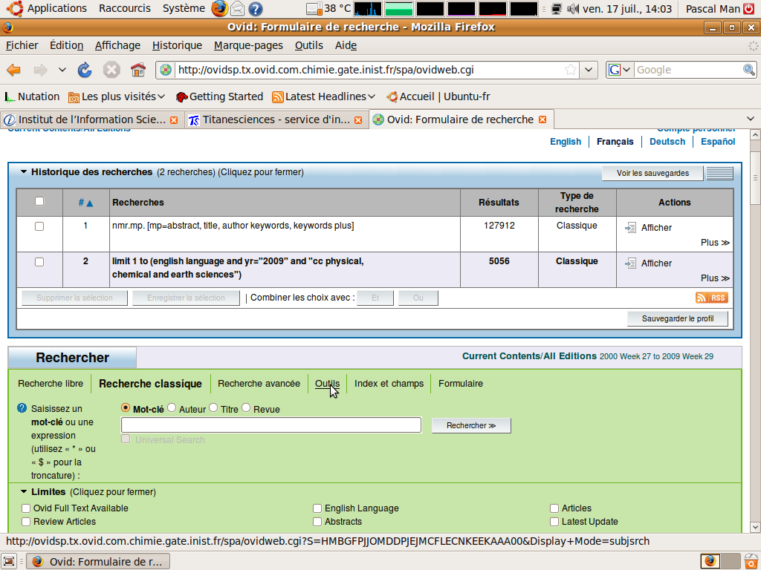Switch to Institut de l'Information Scie... tab
Viewport: 761px width, 570px height.
[x=91, y=119]
